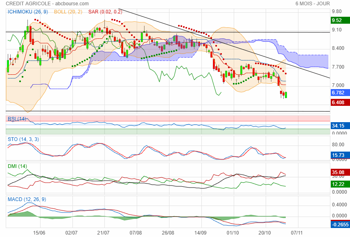
Task: Click the 7.000 price axis value
Action: (338, 85)
